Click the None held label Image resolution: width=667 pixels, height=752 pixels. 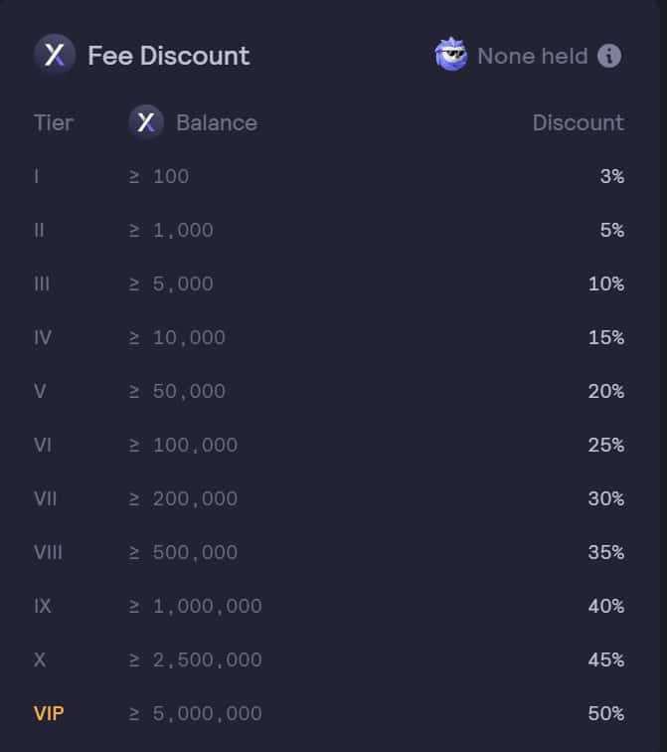pyautogui.click(x=532, y=56)
